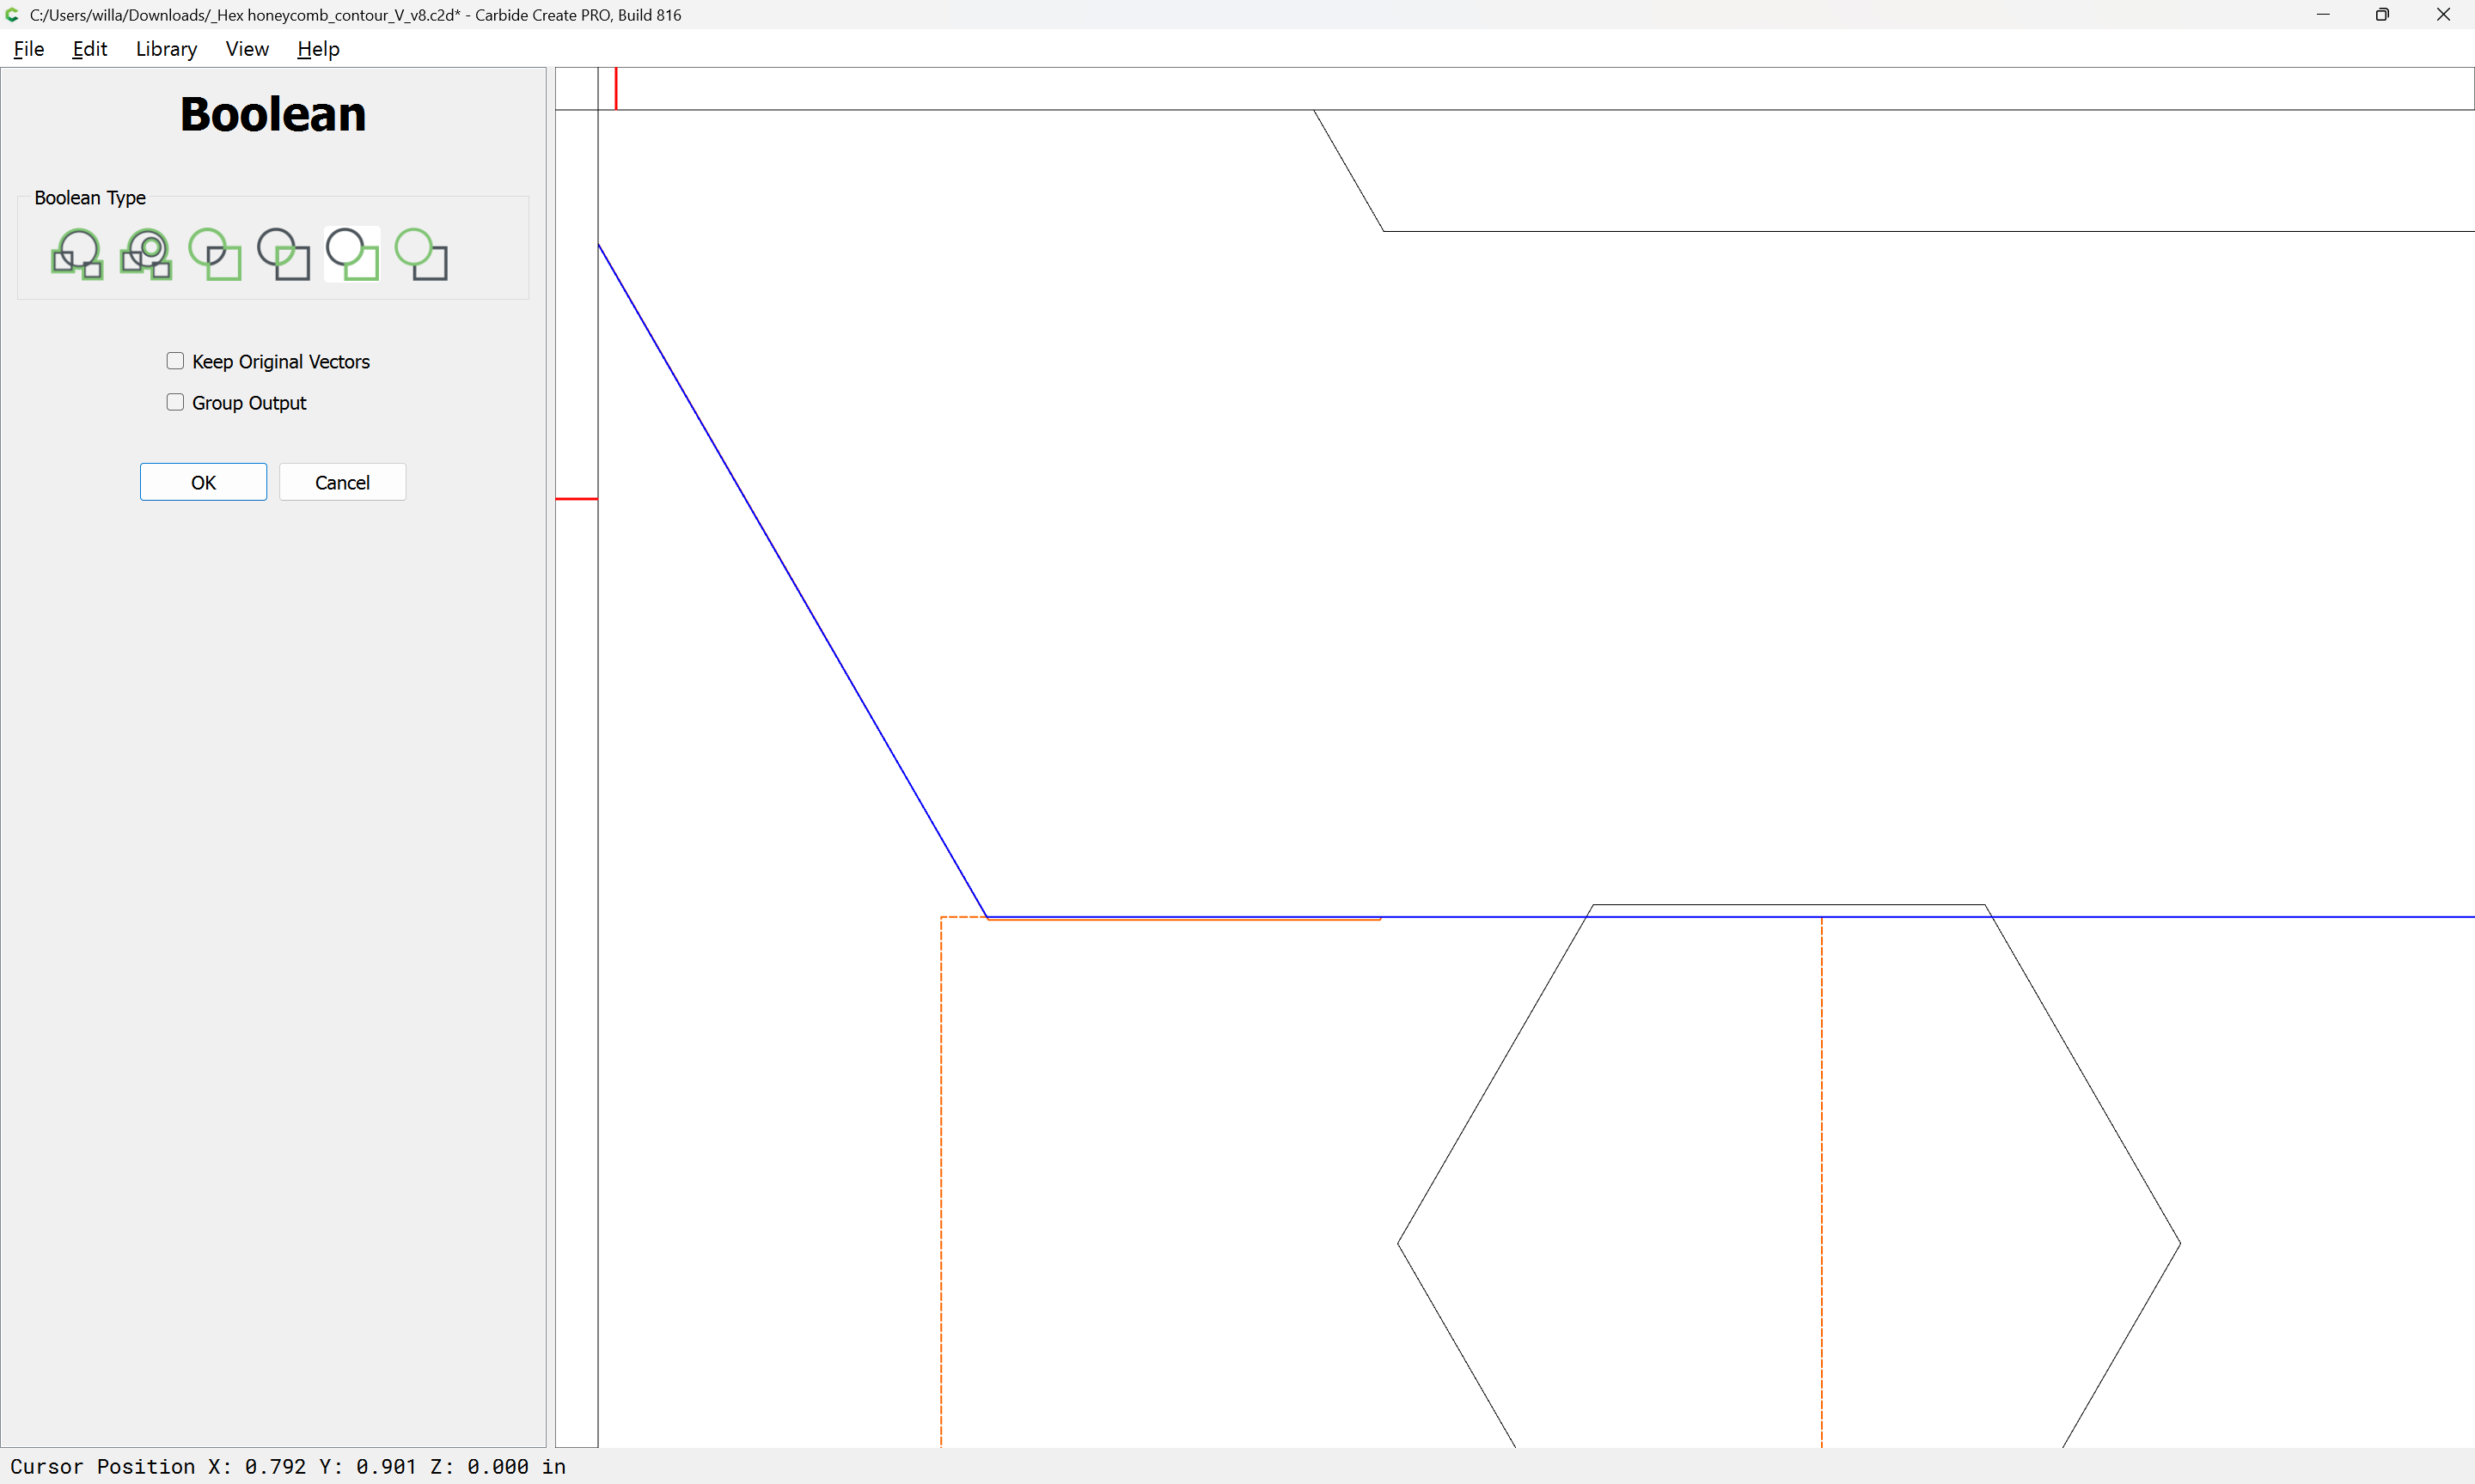
Task: Choose the Intersection boolean type icon
Action: point(284,254)
